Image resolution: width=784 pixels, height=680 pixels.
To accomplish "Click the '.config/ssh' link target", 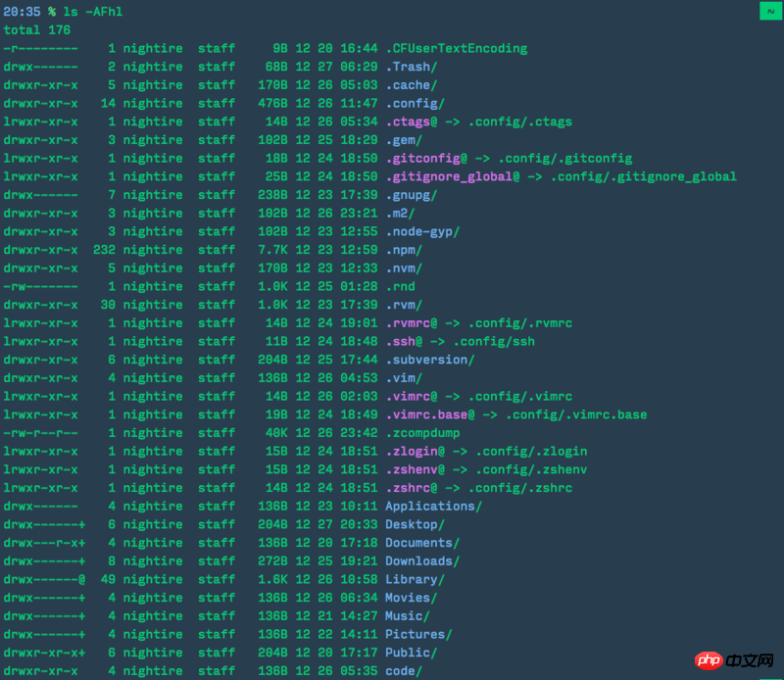I will 494,342.
